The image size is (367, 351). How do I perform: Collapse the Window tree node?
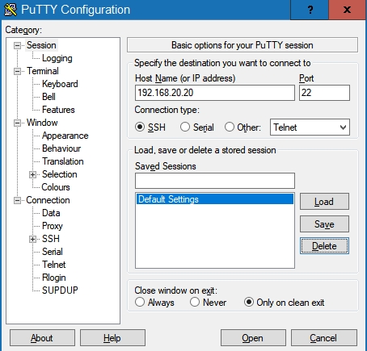click(17, 123)
